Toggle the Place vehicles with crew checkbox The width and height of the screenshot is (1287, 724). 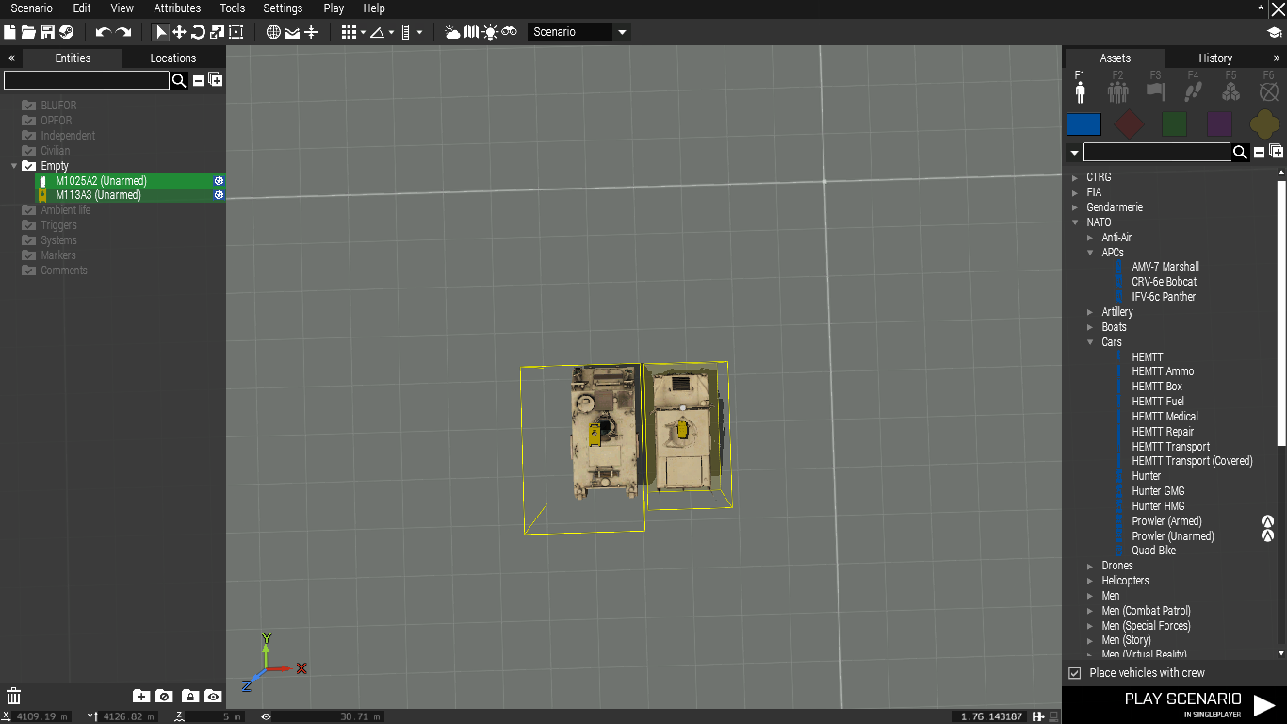[1074, 673]
